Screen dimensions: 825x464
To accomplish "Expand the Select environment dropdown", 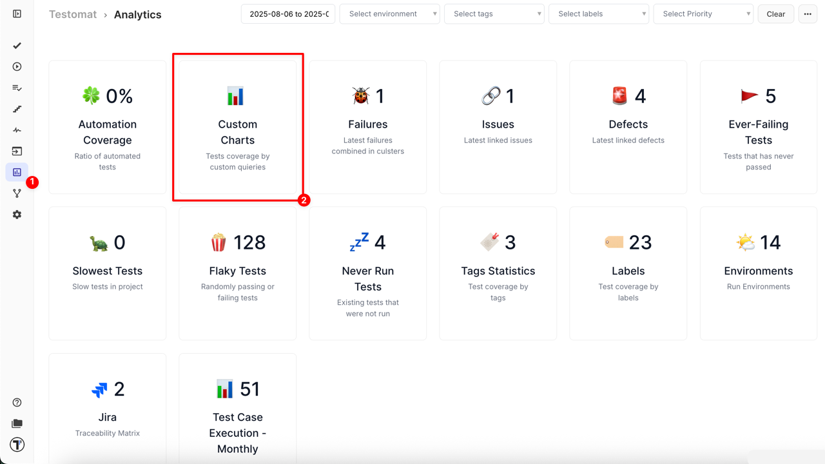I will 389,14.
